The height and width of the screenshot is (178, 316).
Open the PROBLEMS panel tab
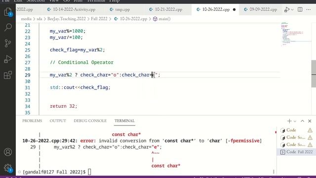tap(32, 121)
